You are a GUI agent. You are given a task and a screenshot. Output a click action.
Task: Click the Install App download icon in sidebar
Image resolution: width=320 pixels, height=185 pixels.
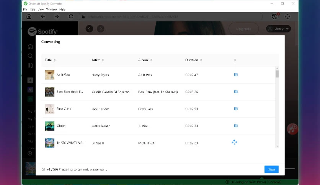[30, 153]
